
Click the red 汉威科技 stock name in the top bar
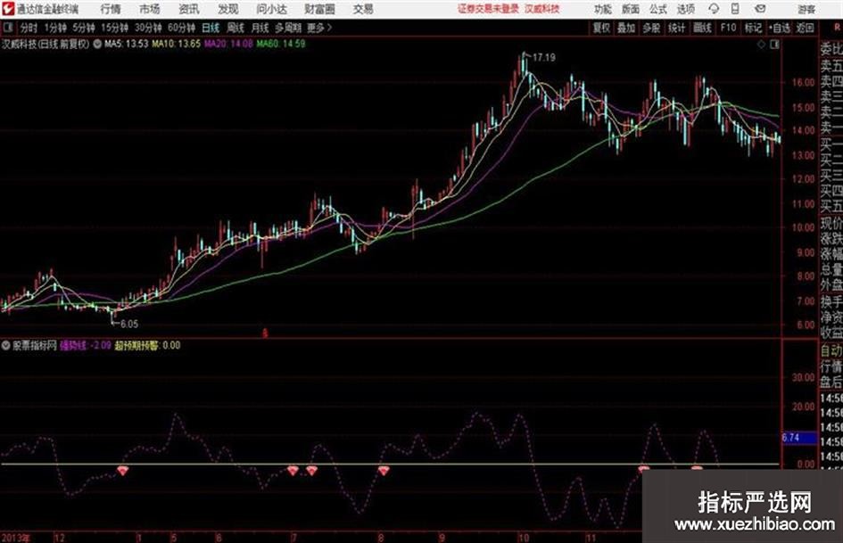(542, 9)
